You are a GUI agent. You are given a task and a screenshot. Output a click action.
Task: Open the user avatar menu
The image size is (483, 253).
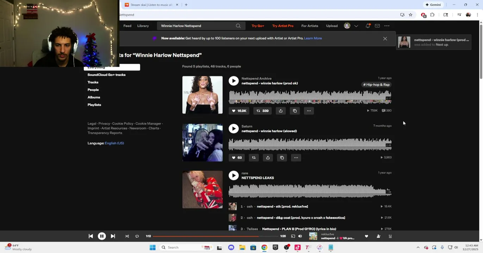coord(347,26)
